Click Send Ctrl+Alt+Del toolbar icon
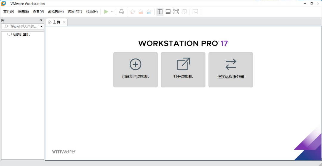Screen dimensions: 322x166 coord(121,12)
